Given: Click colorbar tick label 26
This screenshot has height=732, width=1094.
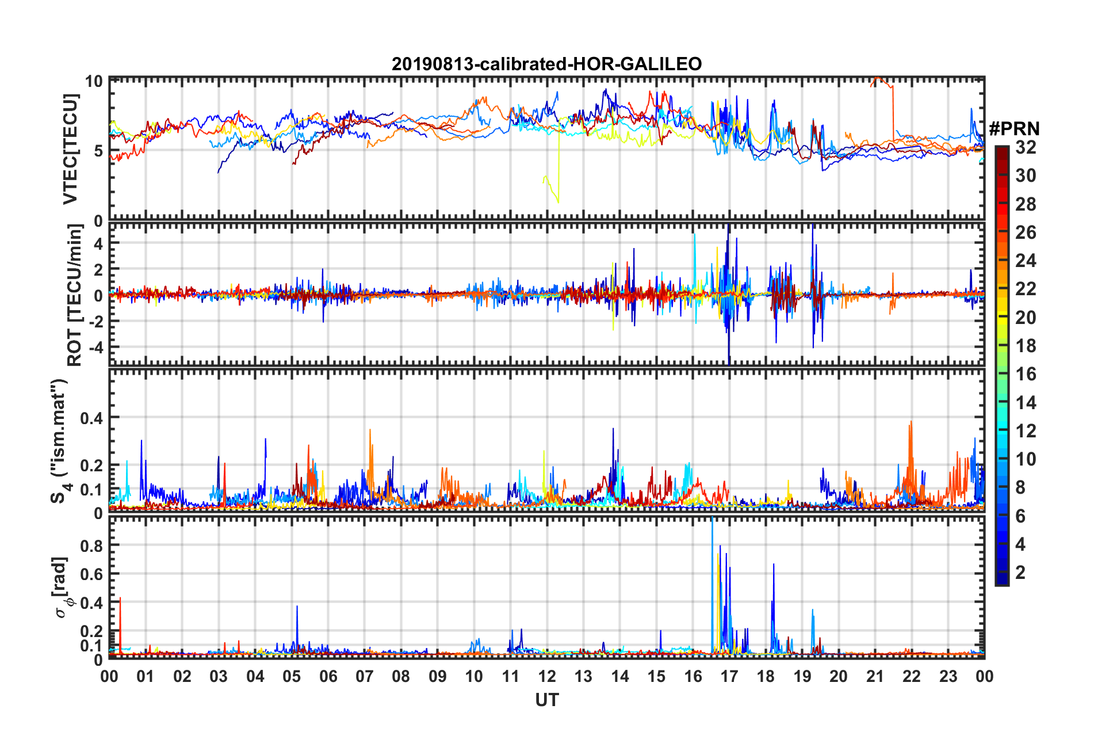Looking at the screenshot, I should (x=1026, y=232).
